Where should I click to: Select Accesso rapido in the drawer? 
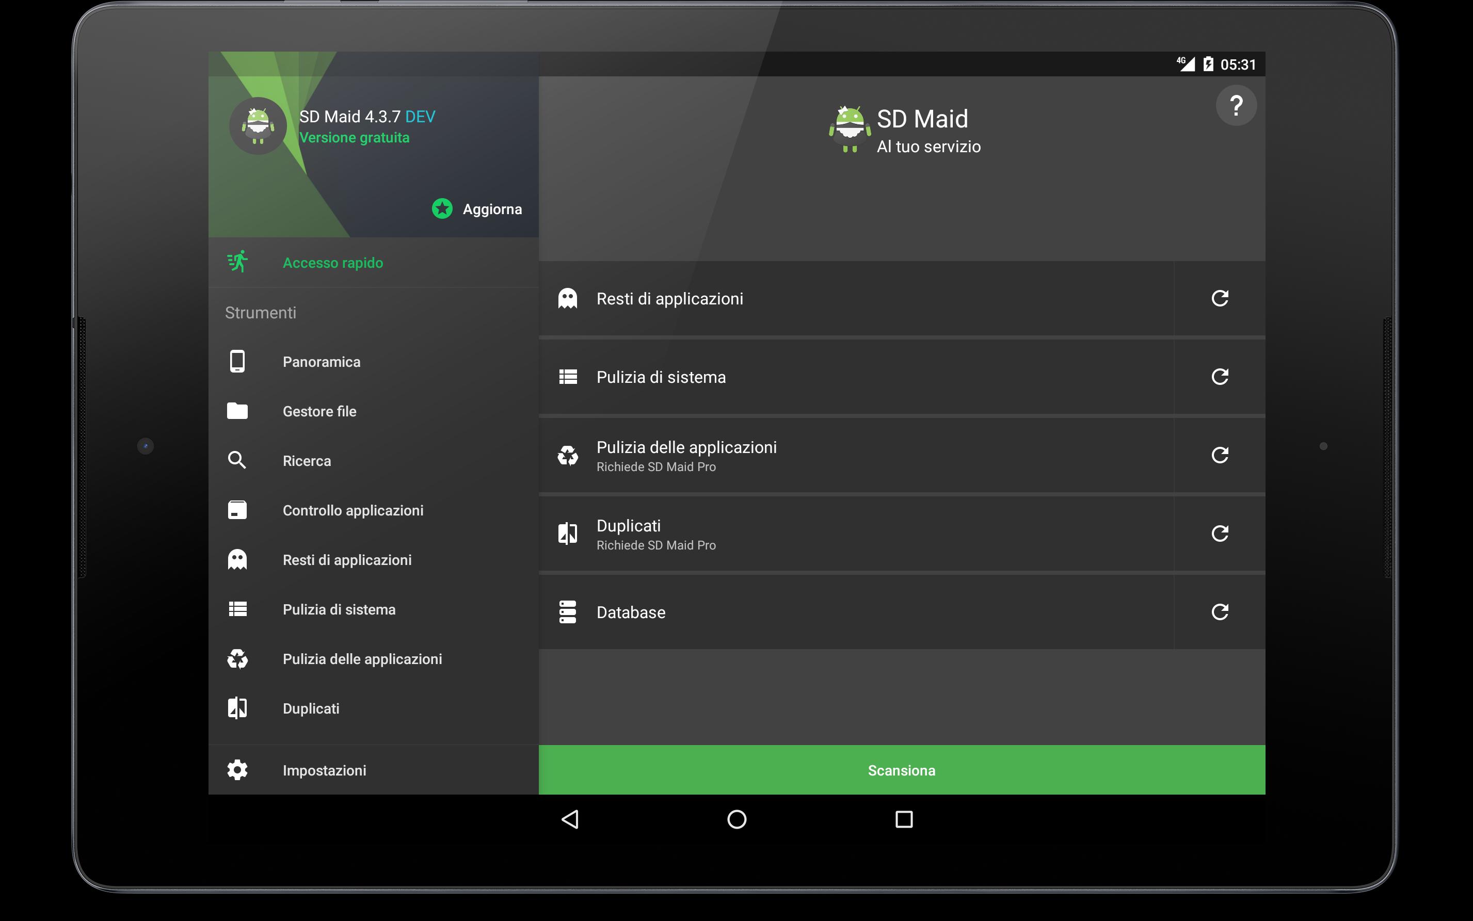coord(374,263)
